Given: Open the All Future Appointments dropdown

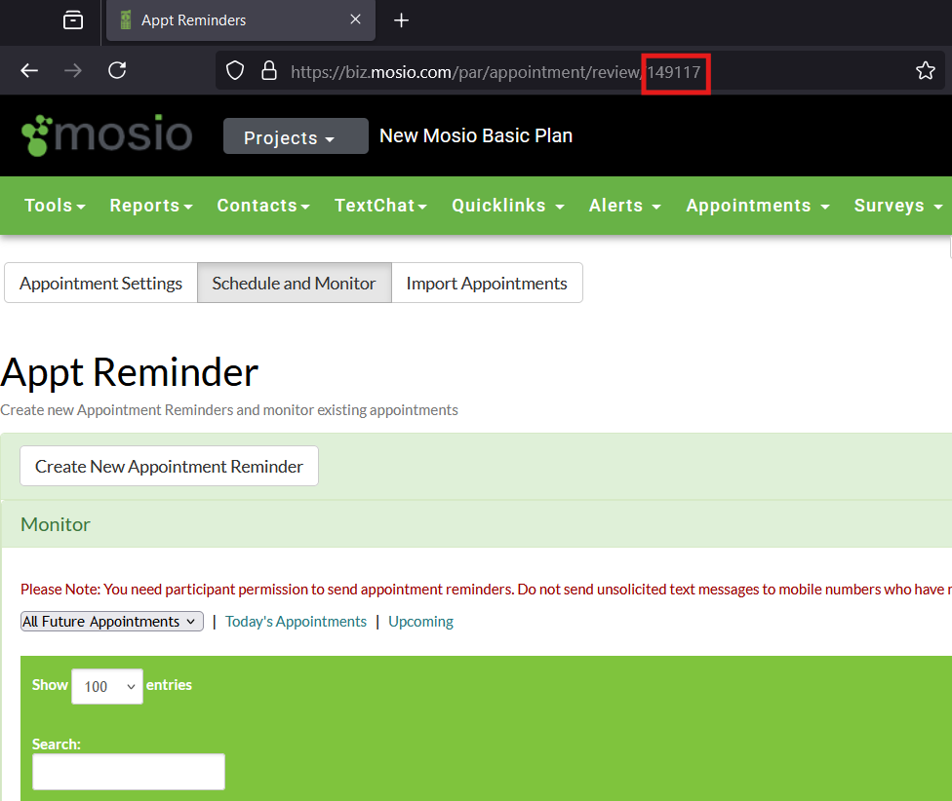Looking at the screenshot, I should tap(112, 622).
